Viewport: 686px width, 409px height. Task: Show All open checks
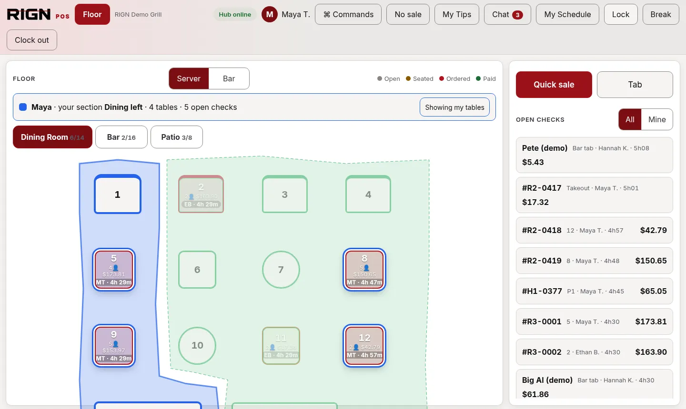coord(630,119)
